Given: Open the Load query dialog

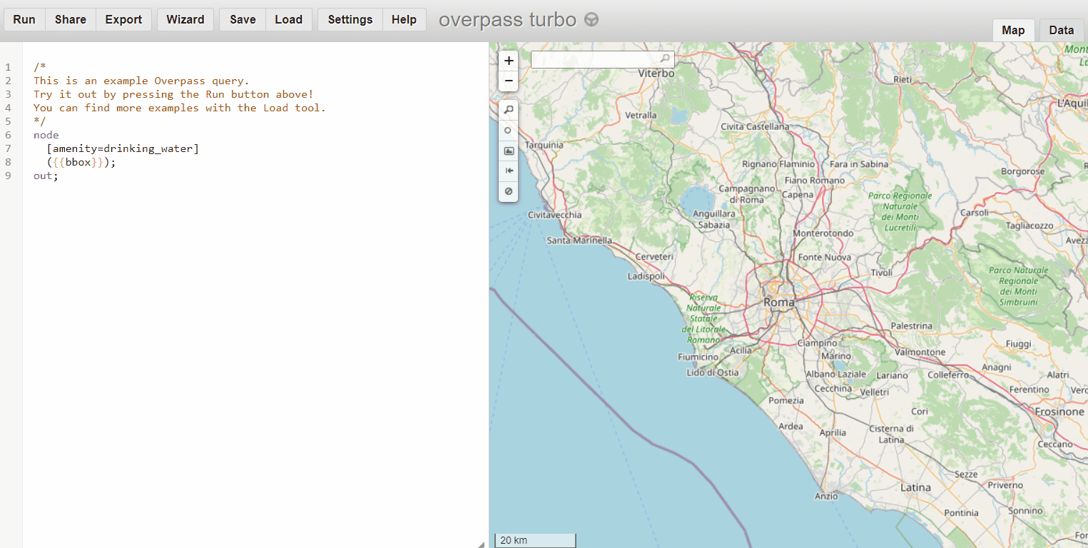Looking at the screenshot, I should [x=289, y=19].
